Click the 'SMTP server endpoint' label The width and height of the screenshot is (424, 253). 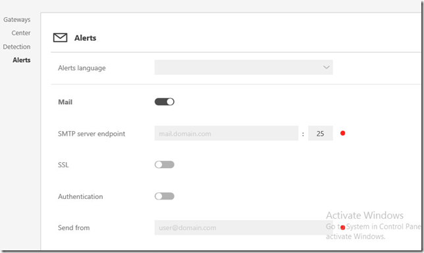(92, 134)
